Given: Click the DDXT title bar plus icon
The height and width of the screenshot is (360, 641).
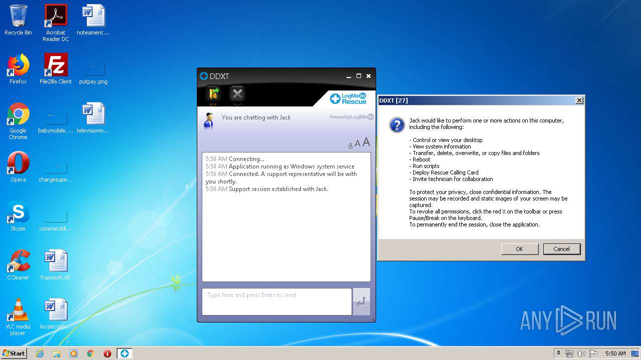Looking at the screenshot, I should pyautogui.click(x=203, y=76).
